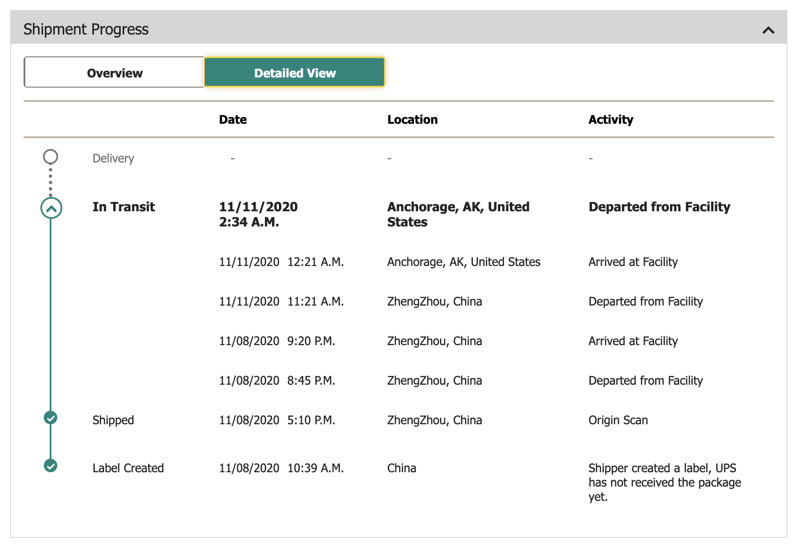Click the Origin Scan activity text

pyautogui.click(x=618, y=420)
